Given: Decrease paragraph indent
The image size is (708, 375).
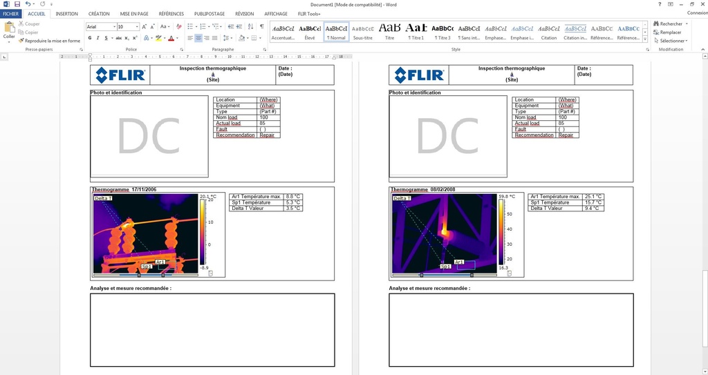Looking at the screenshot, I should (231, 27).
